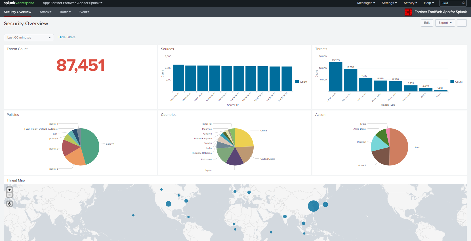The width and height of the screenshot is (471, 241).
Task: Expand the Export dropdown
Action: tap(445, 23)
